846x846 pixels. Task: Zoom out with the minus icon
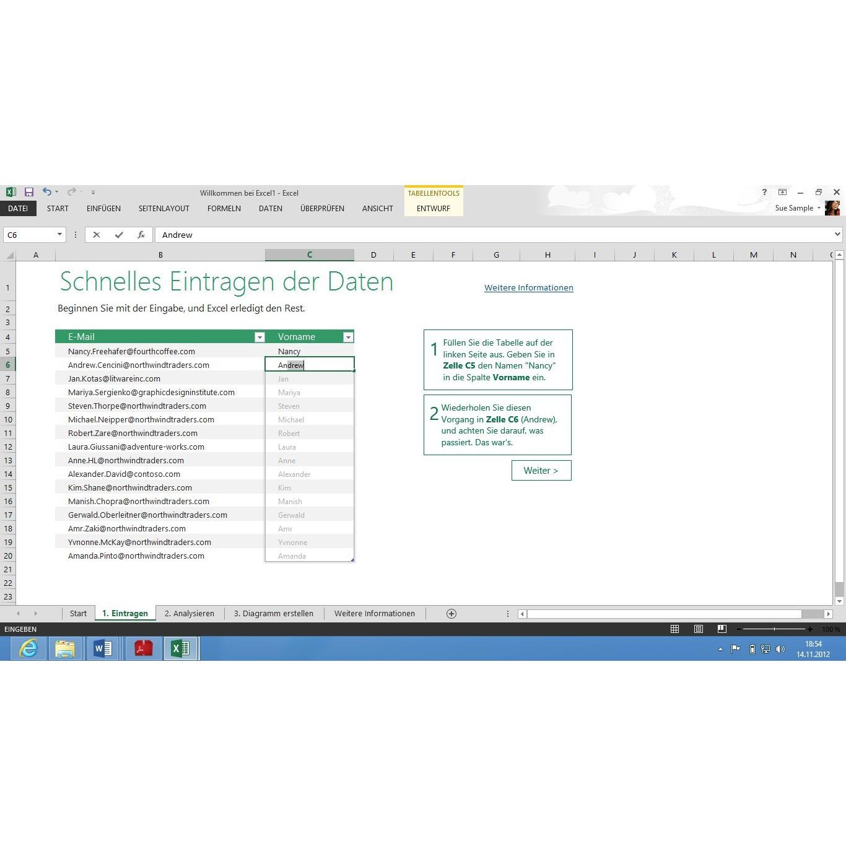point(739,629)
